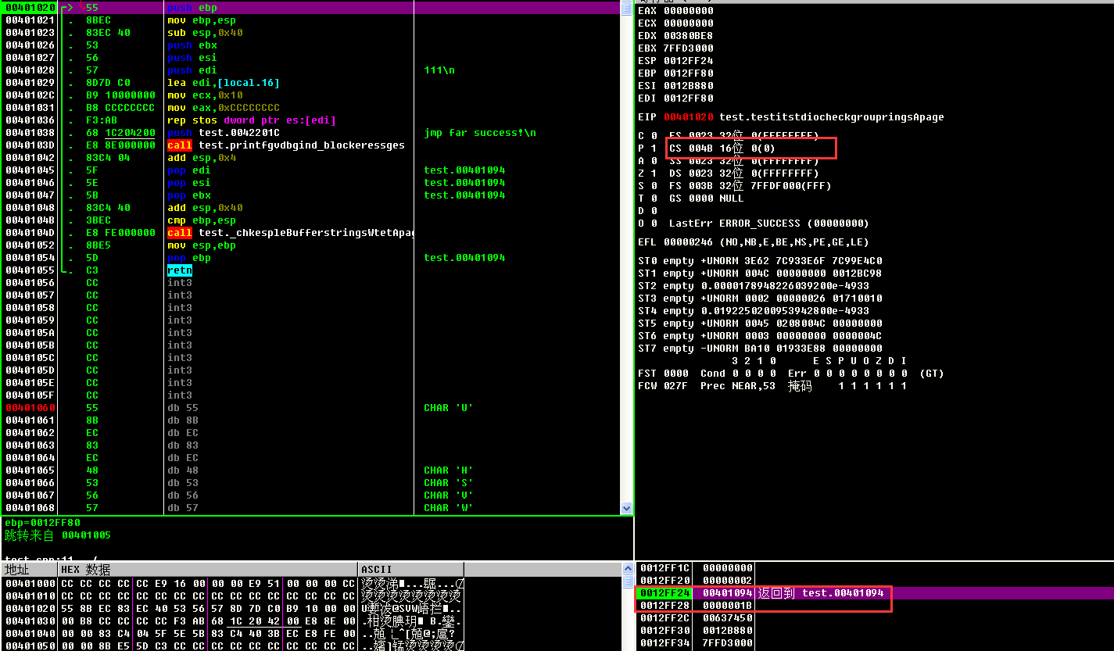This screenshot has height=651, width=1114.
Task: Select the "add esp,0x4" instruction
Action: click(202, 158)
